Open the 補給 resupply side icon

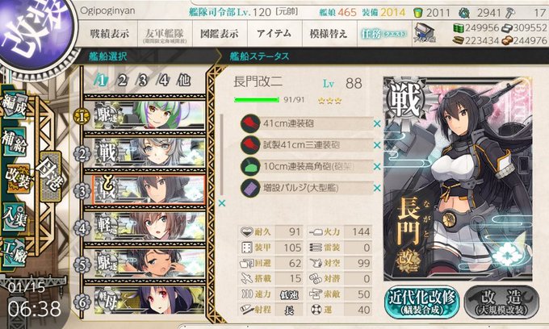[x=15, y=142]
